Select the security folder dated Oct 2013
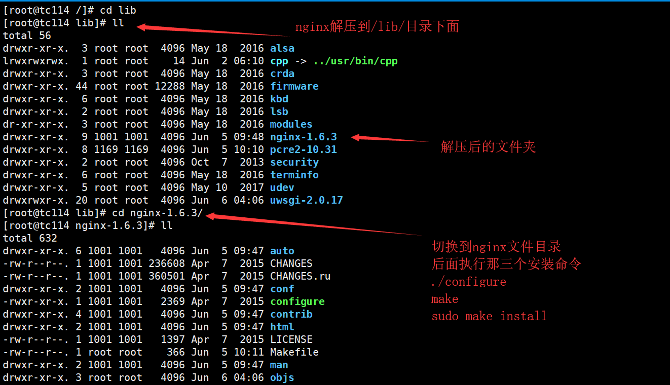This screenshot has height=385, width=670. click(294, 162)
